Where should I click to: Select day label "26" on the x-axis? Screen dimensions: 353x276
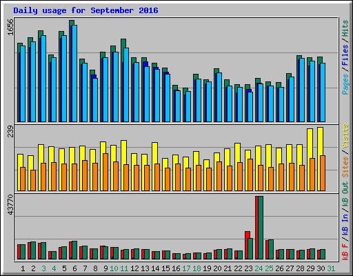[279, 268]
